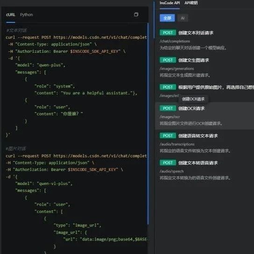Click the POST badge beside 创建OCR请求

(168, 108)
